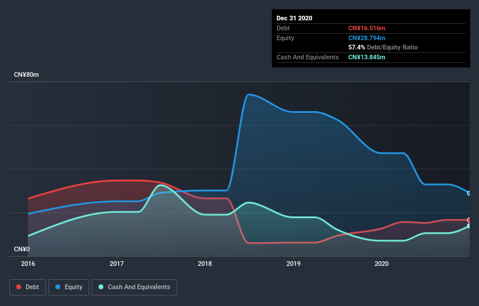
Task: Click the 2018 x-axis label
Action: click(205, 264)
